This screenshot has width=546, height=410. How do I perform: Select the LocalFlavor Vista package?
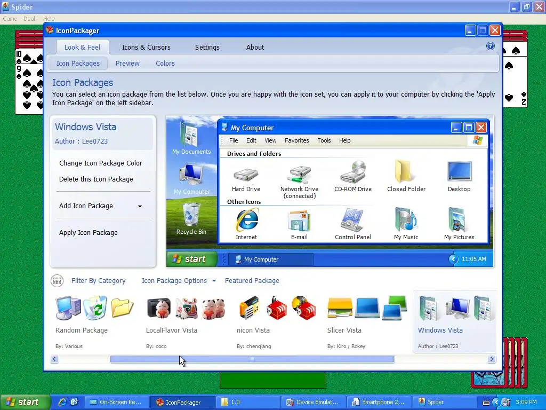[x=186, y=322]
